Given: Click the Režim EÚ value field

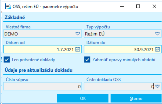Looking at the screenshot, I should 120,34.
